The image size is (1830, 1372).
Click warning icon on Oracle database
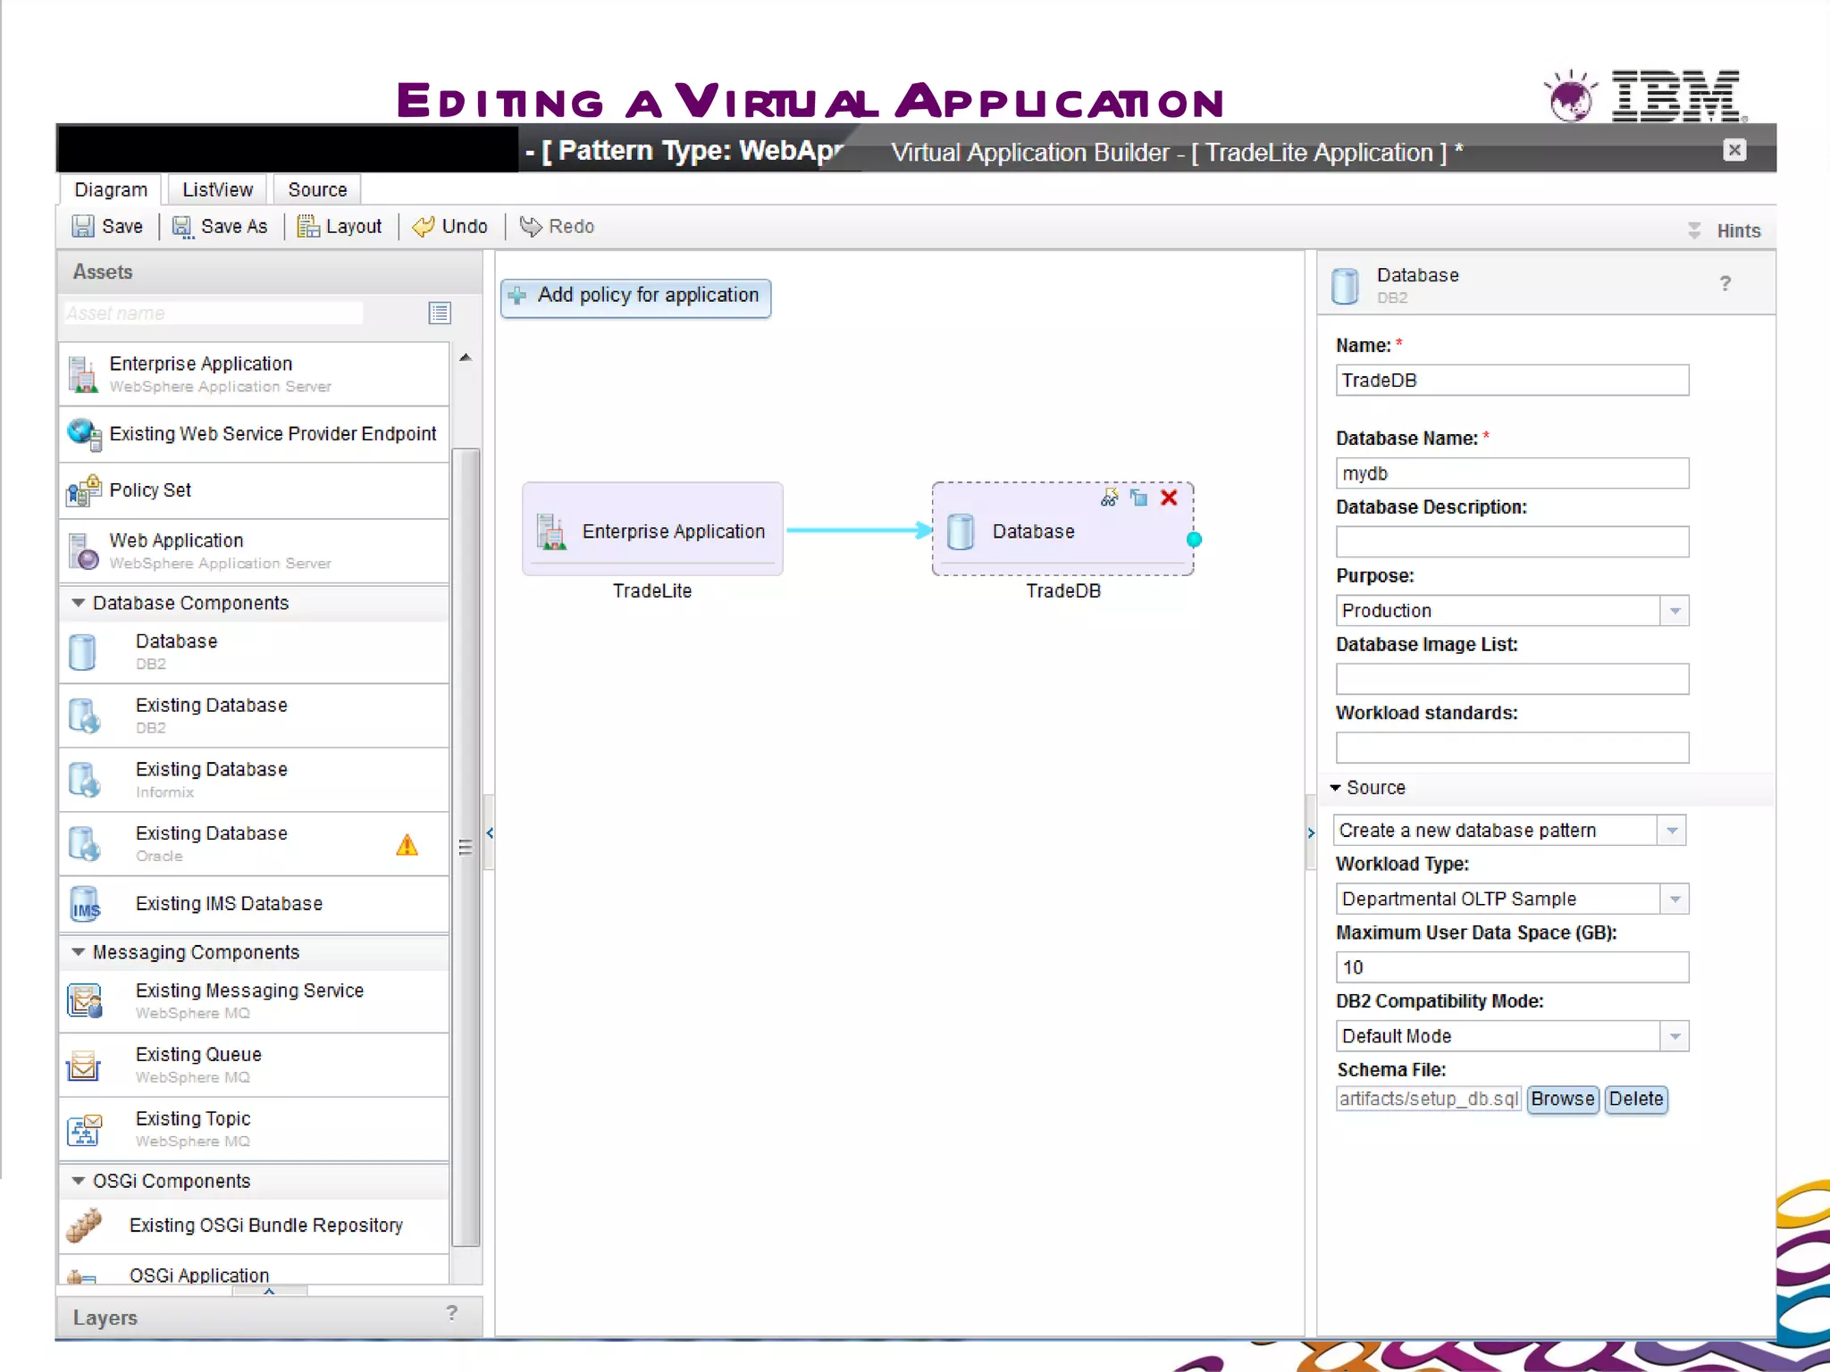(407, 845)
